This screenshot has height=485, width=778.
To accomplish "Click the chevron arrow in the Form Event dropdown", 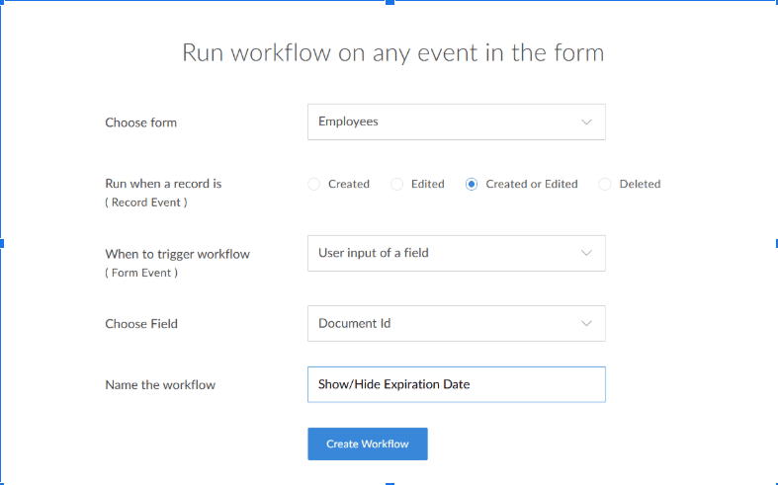I will tap(586, 253).
